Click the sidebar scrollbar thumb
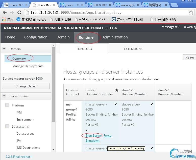Image resolution: width=196 pixels, height=160 pixels. coord(53,85)
